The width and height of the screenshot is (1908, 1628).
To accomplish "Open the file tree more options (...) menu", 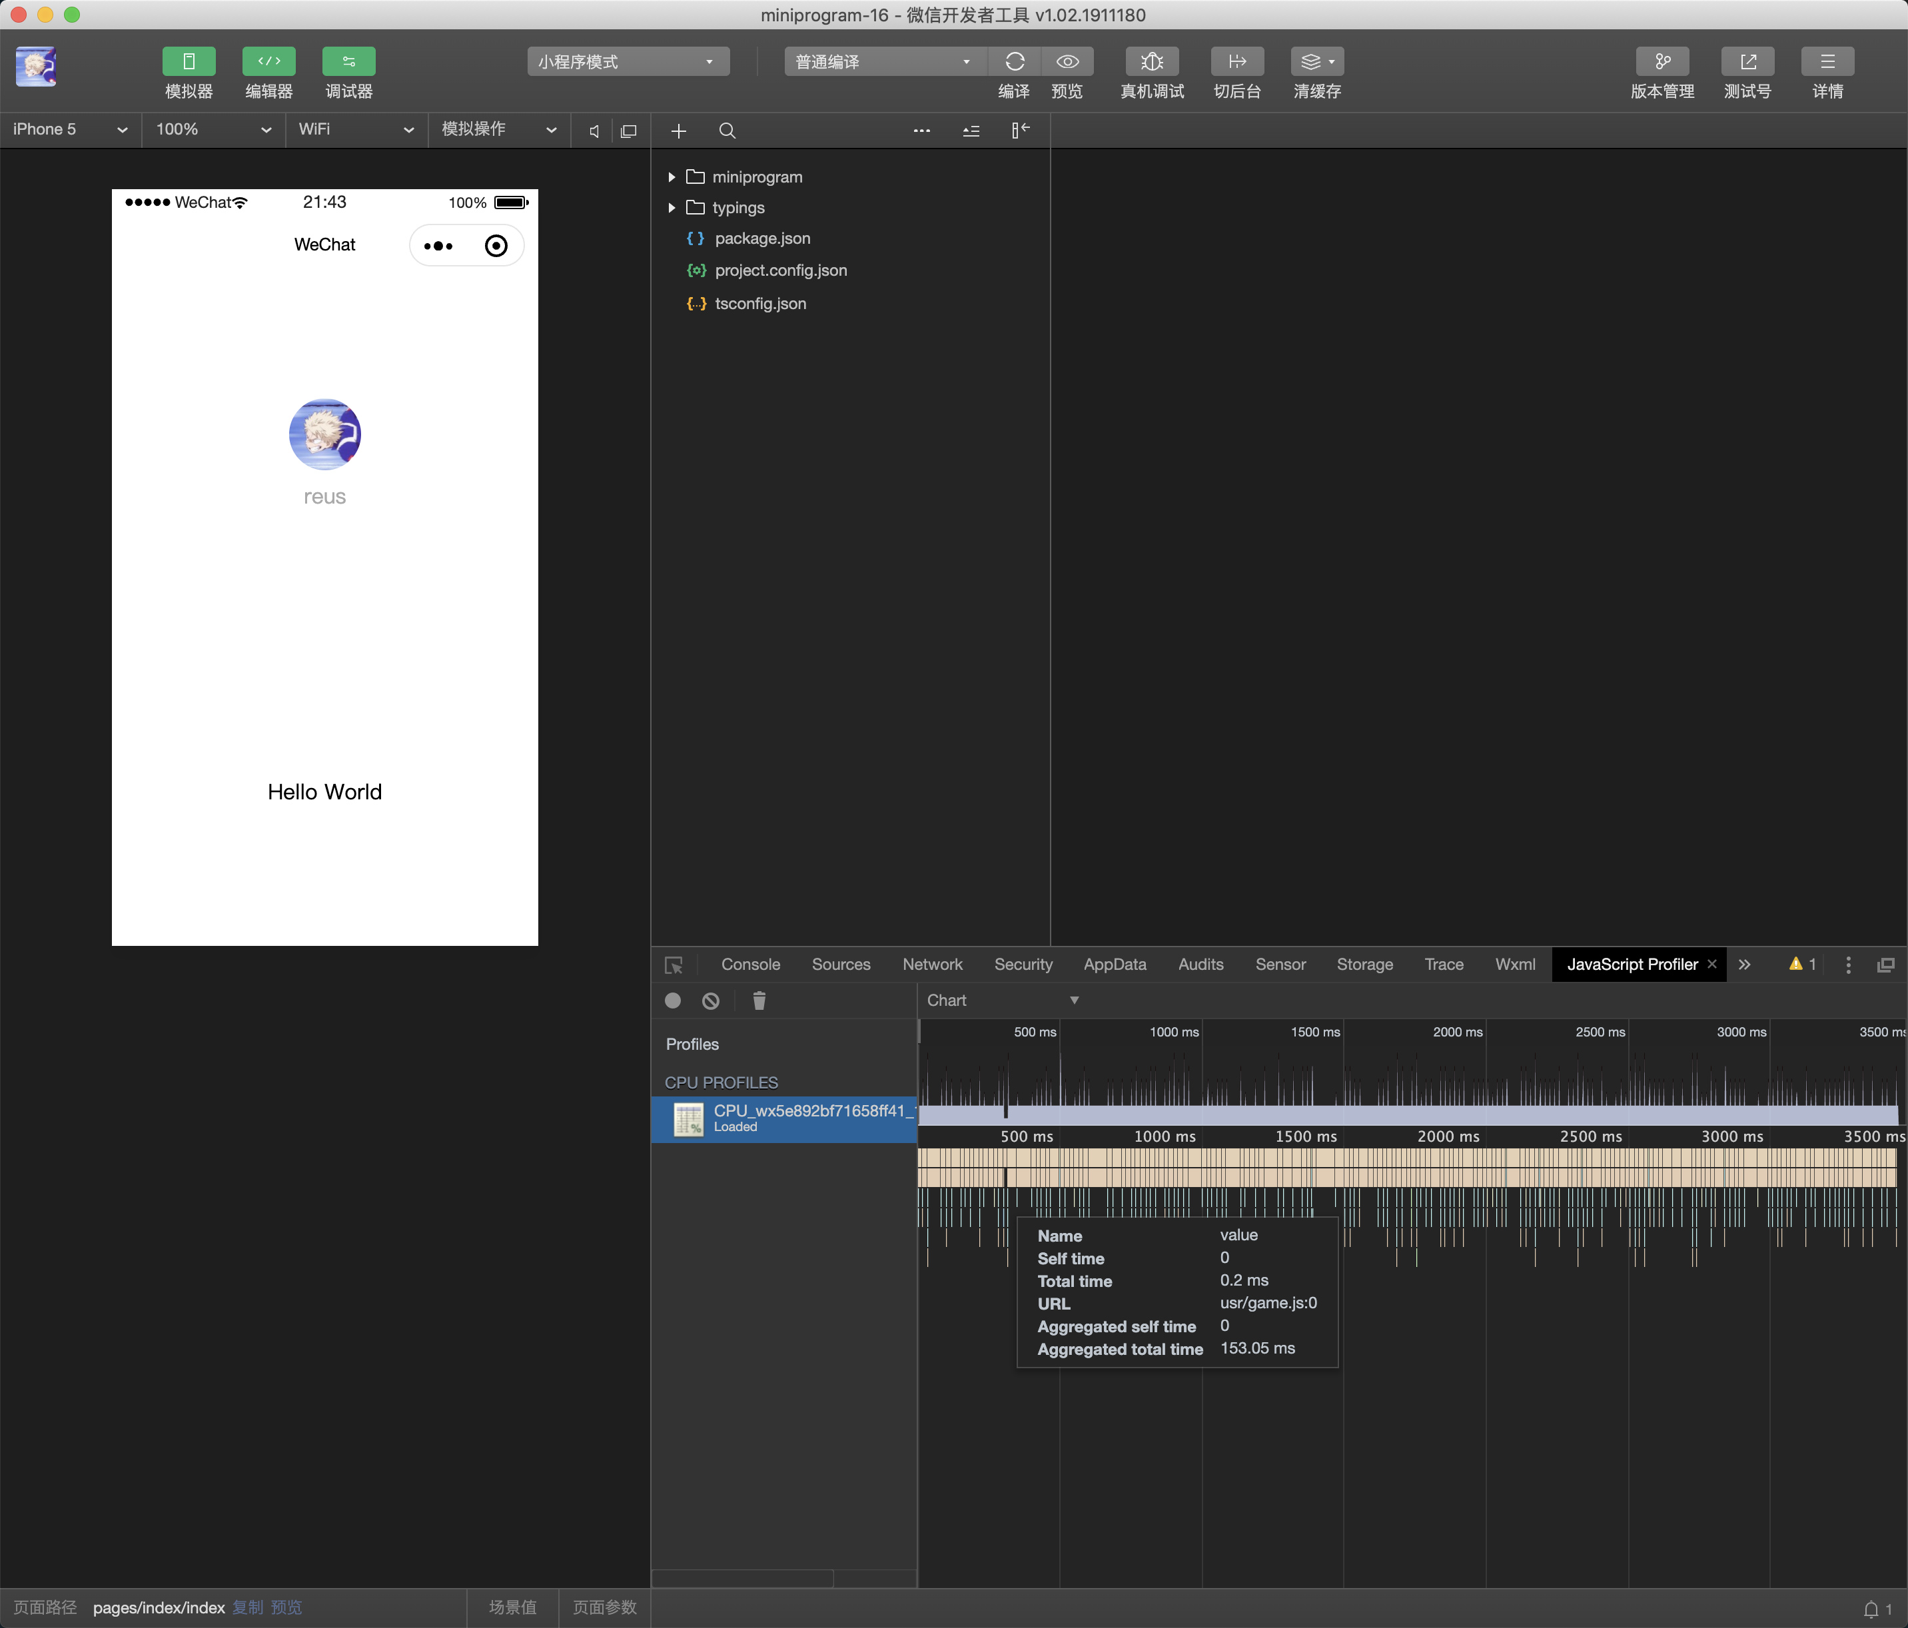I will point(922,131).
